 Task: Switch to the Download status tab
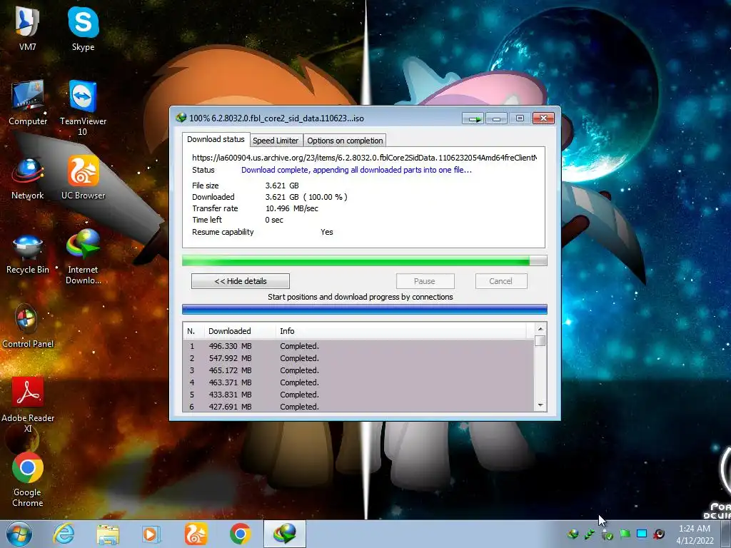click(x=216, y=139)
